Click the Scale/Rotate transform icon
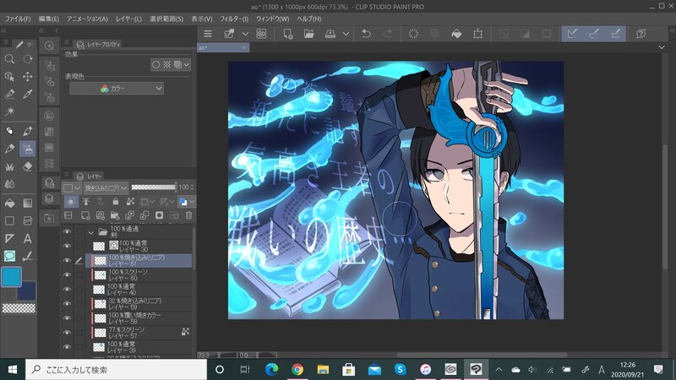Screen dimensions: 676x380 (x=477, y=34)
